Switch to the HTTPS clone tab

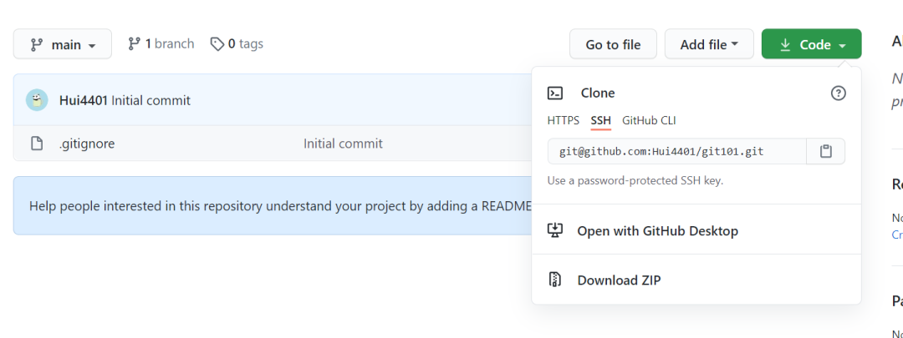(x=564, y=121)
